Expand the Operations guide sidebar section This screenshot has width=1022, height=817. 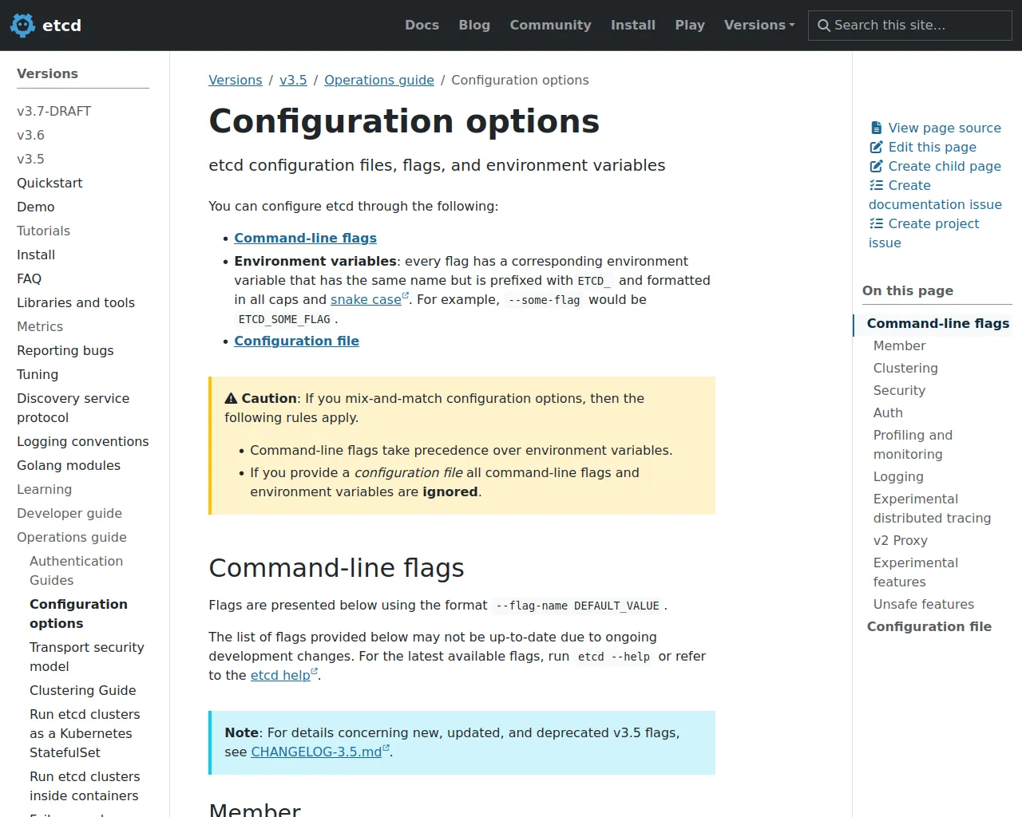pyautogui.click(x=72, y=537)
